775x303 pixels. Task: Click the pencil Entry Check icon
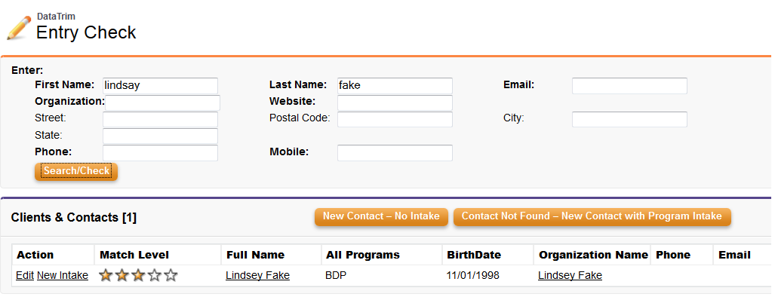click(19, 28)
